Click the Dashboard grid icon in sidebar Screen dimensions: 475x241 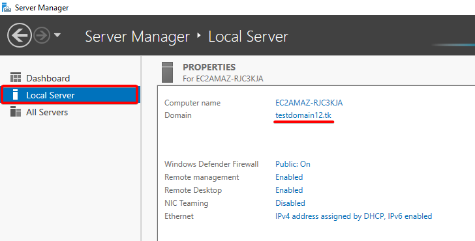[x=16, y=78]
